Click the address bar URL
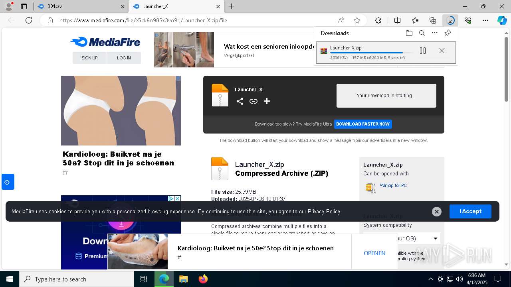Viewport: 511px width, 287px height. tap(143, 20)
